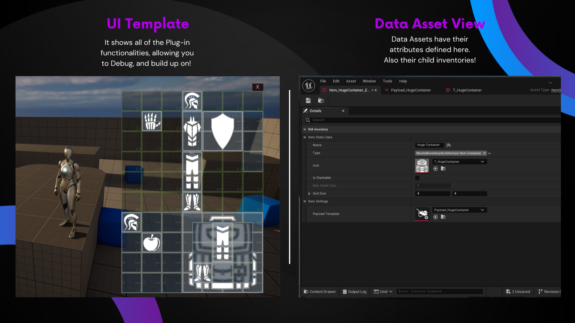Open the Content Drawer
The image size is (575, 323).
[320, 292]
